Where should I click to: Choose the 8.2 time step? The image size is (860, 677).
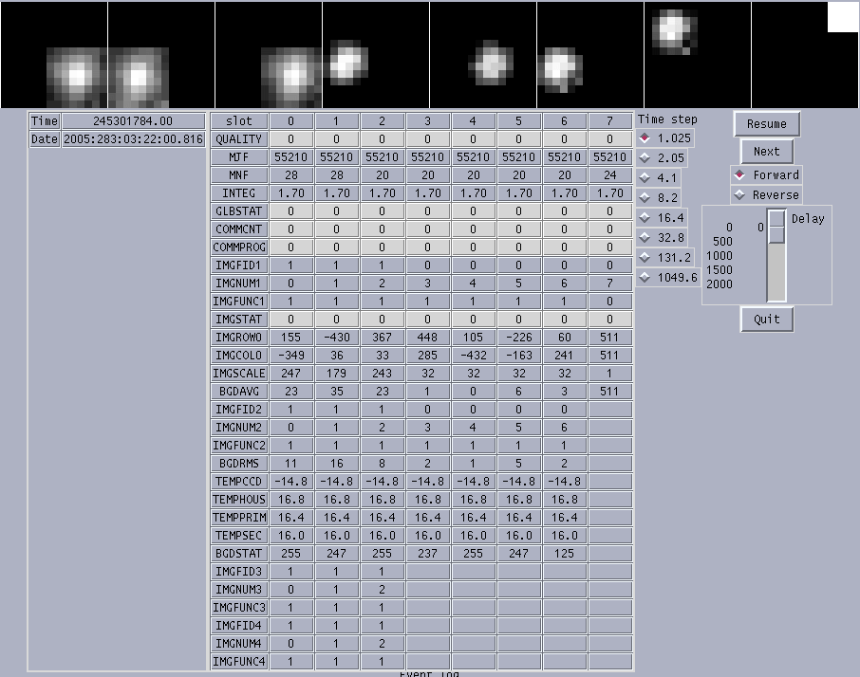coord(660,198)
